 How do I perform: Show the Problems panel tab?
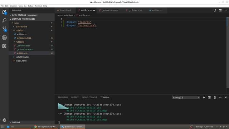click(x=63, y=97)
